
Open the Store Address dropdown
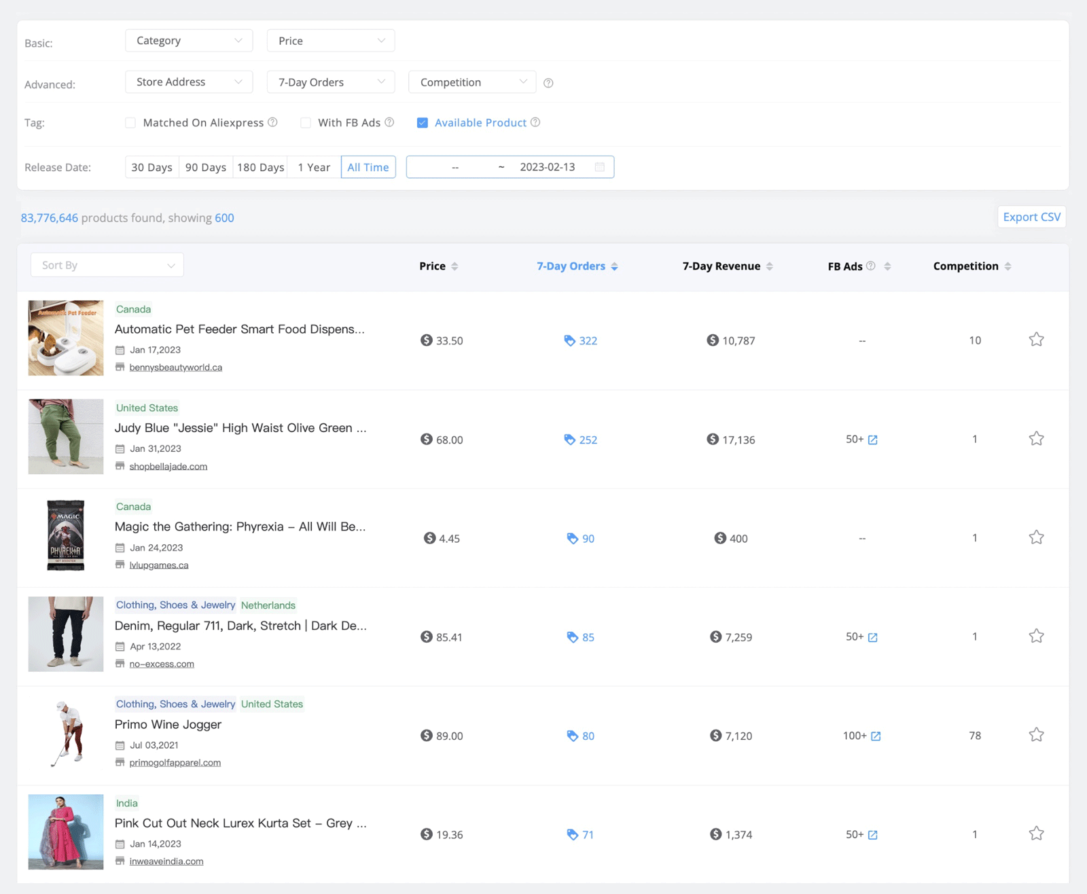point(189,82)
